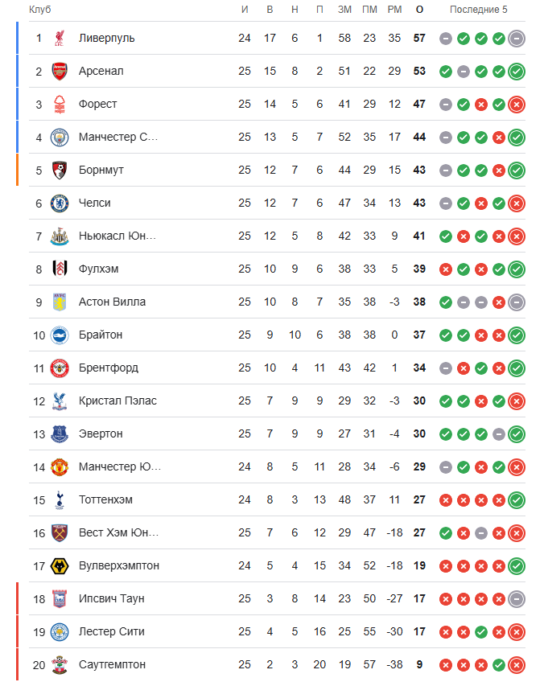Click the Everton club crest icon
This screenshot has height=682, width=544.
(60, 433)
